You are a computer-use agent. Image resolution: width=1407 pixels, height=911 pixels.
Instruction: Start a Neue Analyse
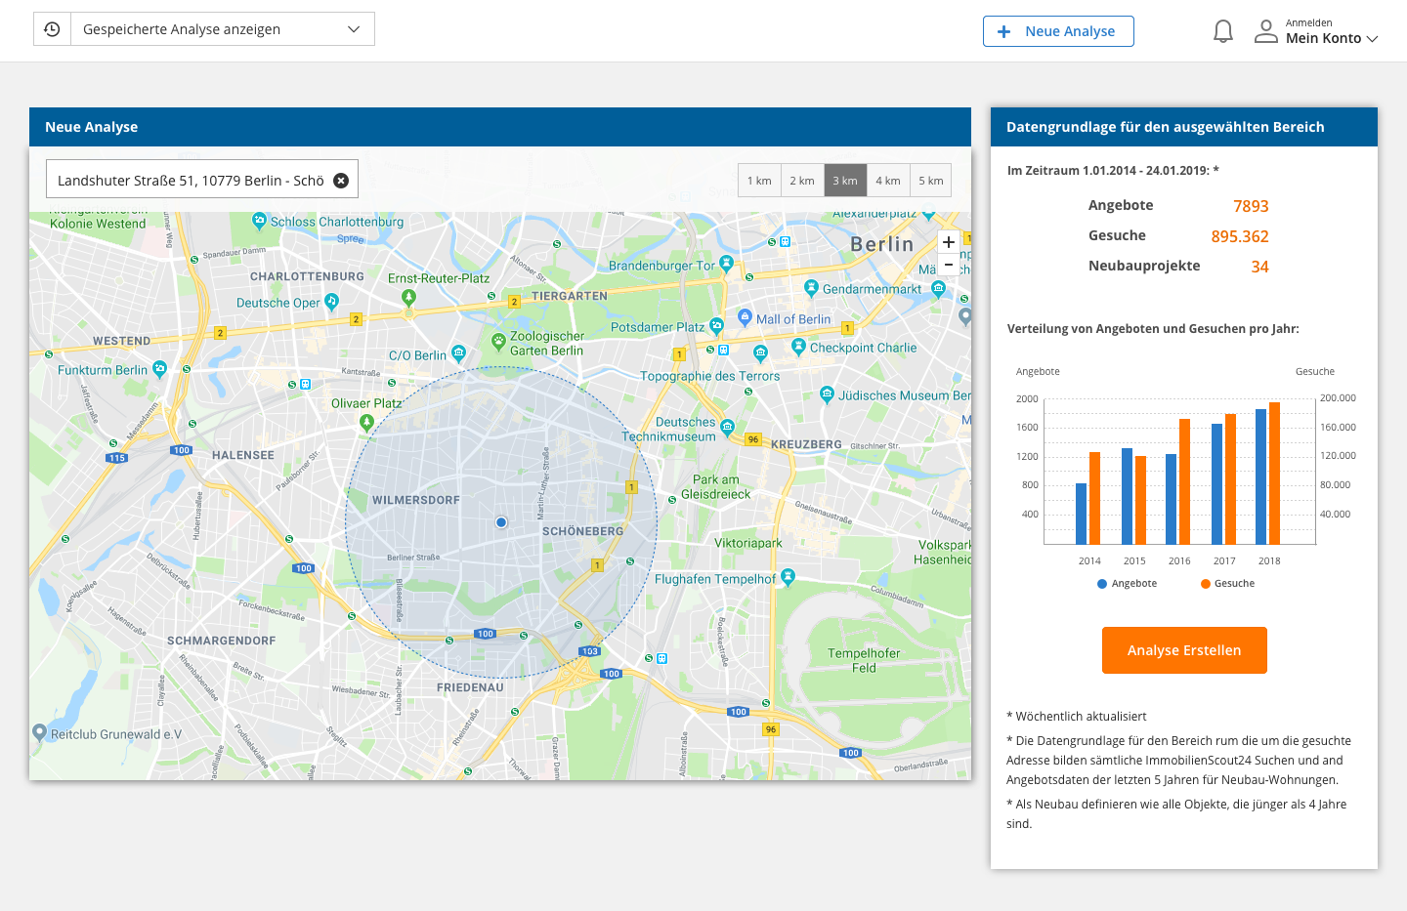1058,31
